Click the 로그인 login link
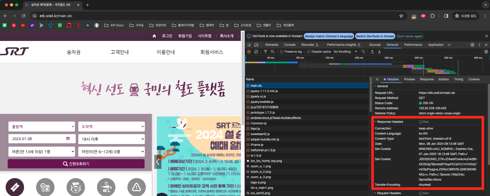This screenshot has height=196, width=490. tap(167, 36)
